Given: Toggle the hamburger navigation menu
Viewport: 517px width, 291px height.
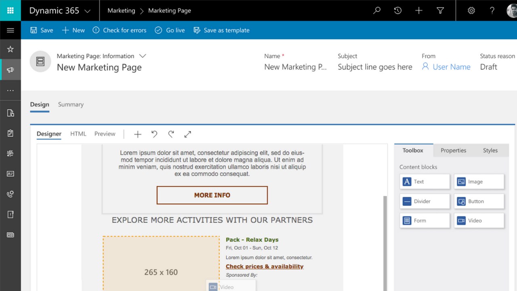Looking at the screenshot, I should pyautogui.click(x=11, y=30).
